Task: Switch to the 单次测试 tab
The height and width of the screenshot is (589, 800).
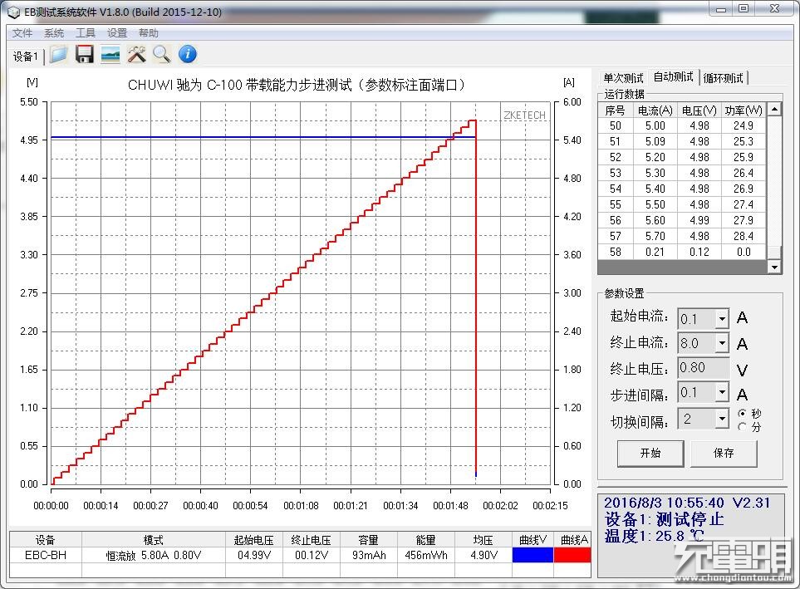Action: tap(623, 78)
